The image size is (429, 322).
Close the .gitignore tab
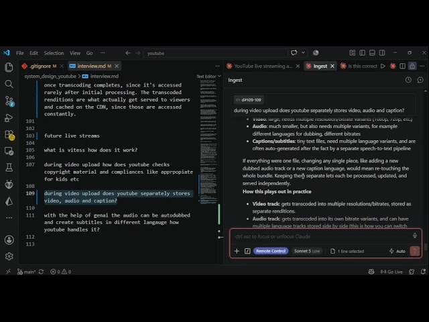[62, 66]
